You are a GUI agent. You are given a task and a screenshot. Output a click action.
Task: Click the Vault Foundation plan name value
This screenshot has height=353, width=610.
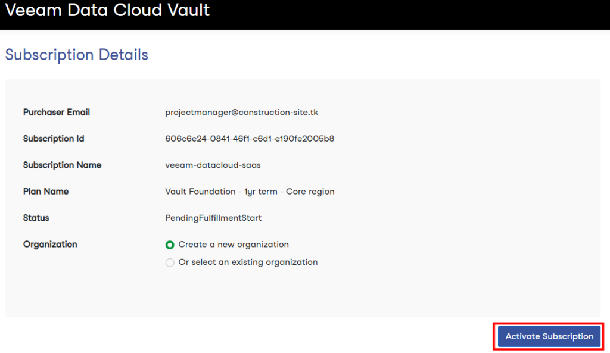click(250, 192)
